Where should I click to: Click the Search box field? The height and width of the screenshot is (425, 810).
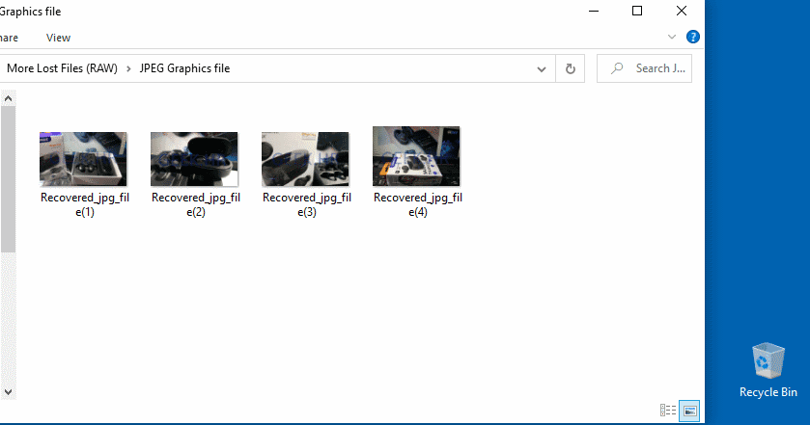[x=653, y=68]
